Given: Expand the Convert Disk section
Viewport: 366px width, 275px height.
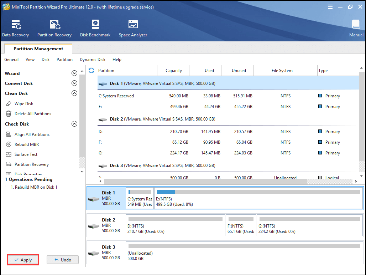Looking at the screenshot, I should click(x=74, y=83).
